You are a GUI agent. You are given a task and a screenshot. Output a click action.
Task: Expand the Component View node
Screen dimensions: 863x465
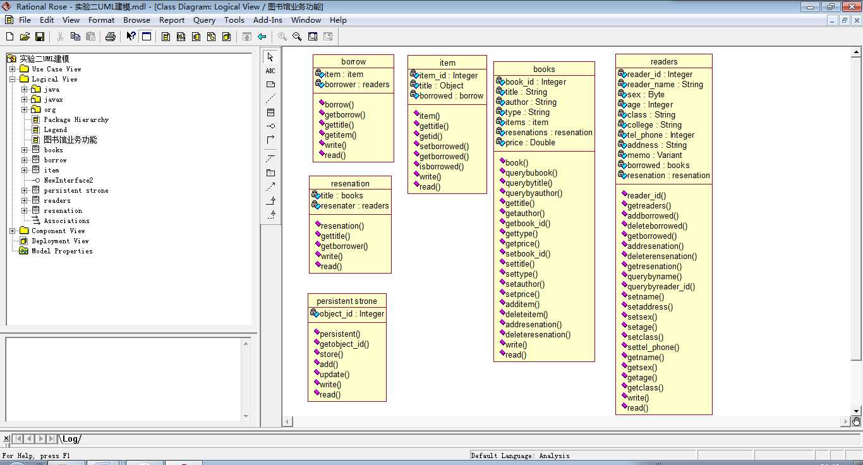(13, 231)
